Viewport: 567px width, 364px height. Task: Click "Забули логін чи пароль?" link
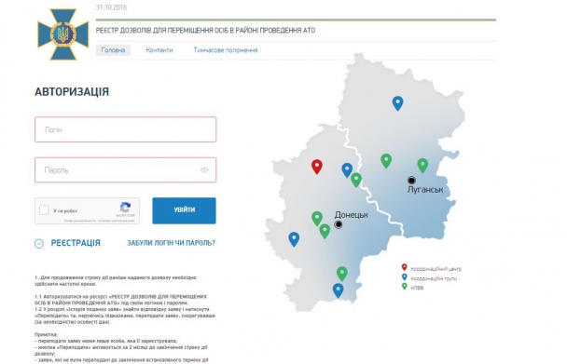point(171,243)
